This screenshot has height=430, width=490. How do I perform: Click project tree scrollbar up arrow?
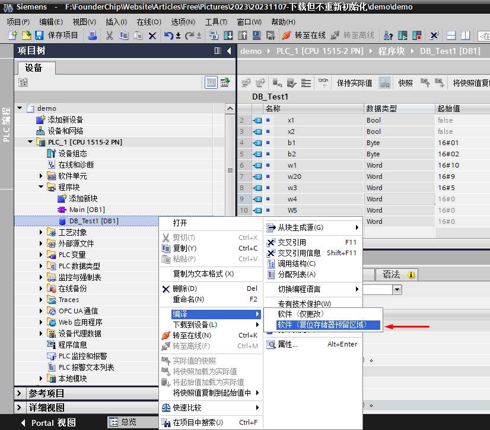(230, 108)
